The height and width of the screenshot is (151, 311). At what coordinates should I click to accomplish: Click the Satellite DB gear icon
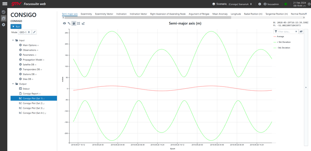click(20, 65)
